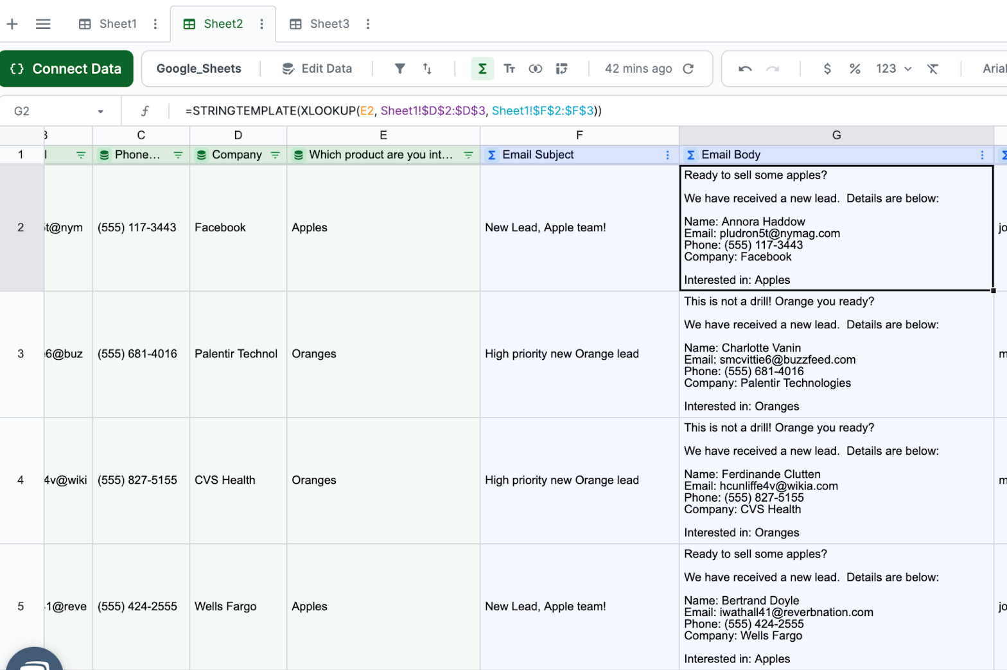Select row 3 header
This screenshot has height=670, width=1007.
[x=21, y=354]
